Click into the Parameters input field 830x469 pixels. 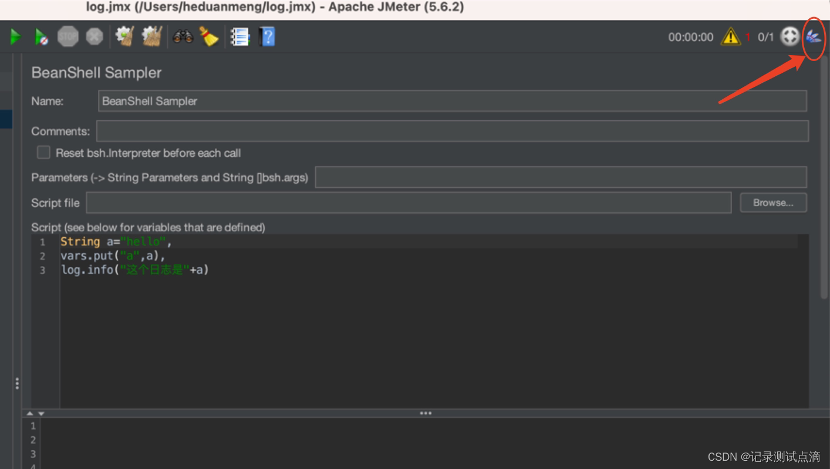pos(561,177)
